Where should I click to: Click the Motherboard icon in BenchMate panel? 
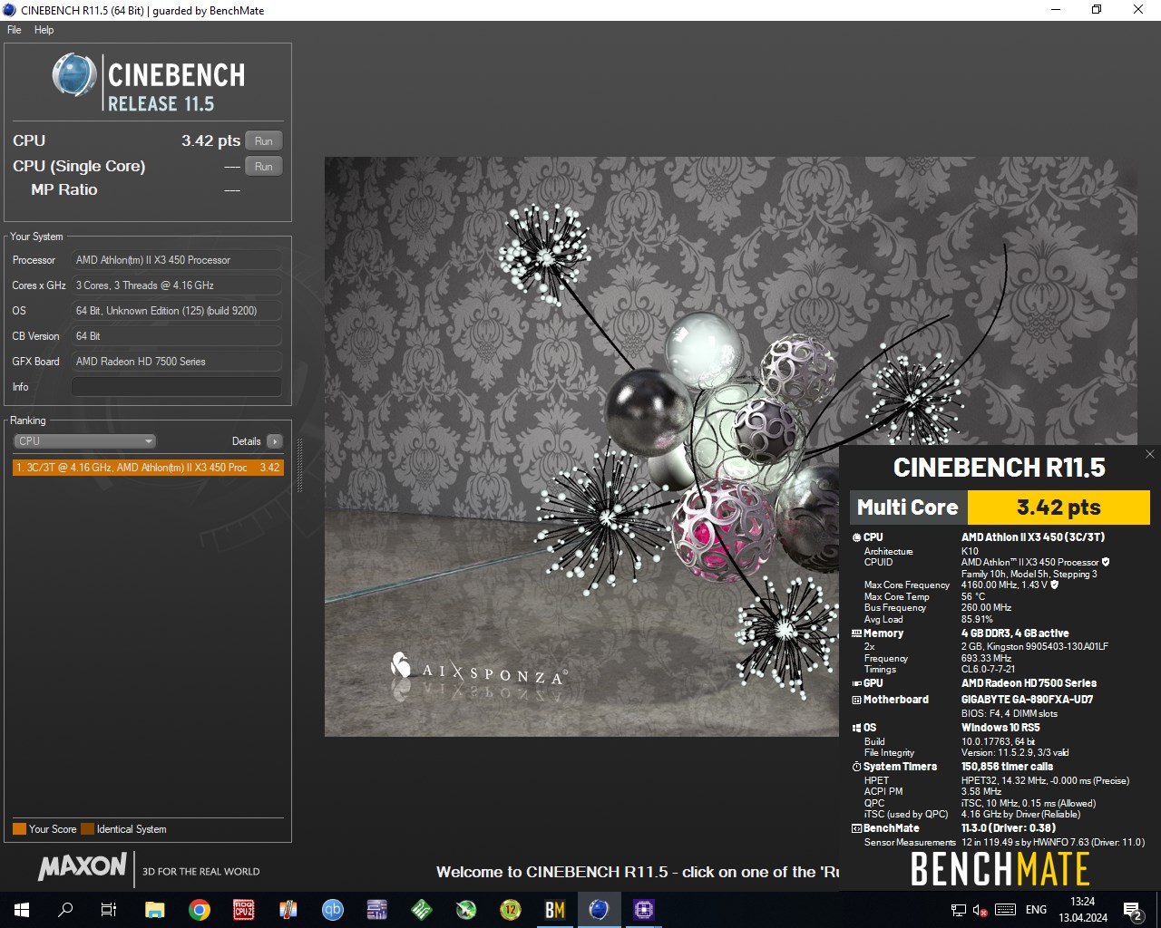tap(857, 700)
